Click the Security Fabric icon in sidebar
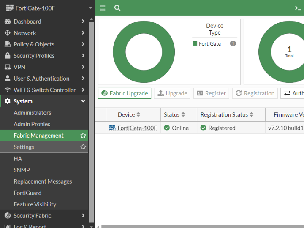The image size is (304, 228). click(x=7, y=216)
